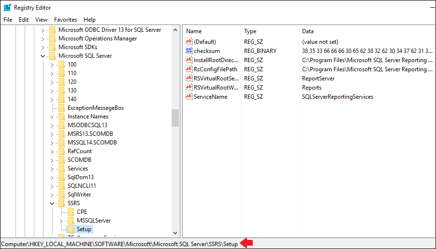Click the ServiceName string value icon
Image resolution: width=436 pixels, height=249 pixels.
[x=189, y=96]
